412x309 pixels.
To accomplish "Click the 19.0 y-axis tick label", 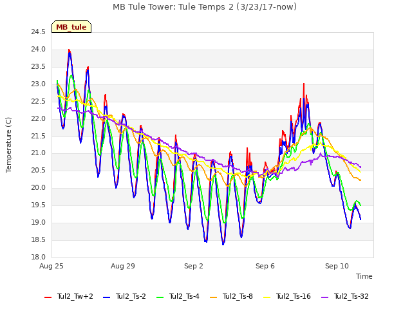I will [x=39, y=222].
